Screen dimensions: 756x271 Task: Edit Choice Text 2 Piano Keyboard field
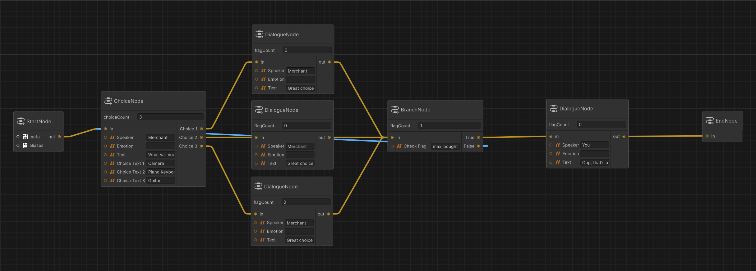click(x=161, y=172)
